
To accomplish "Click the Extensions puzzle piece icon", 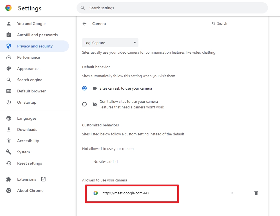I will 8,179.
